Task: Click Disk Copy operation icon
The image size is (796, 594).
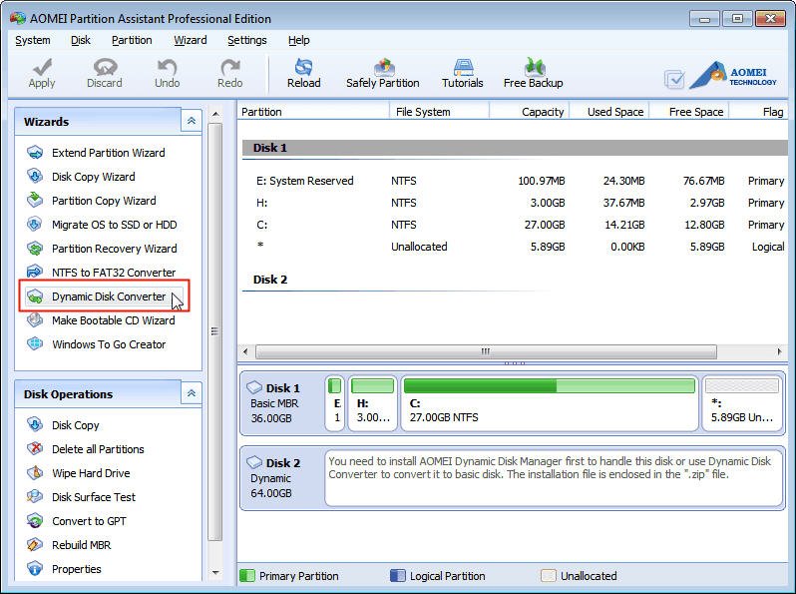Action: click(35, 425)
